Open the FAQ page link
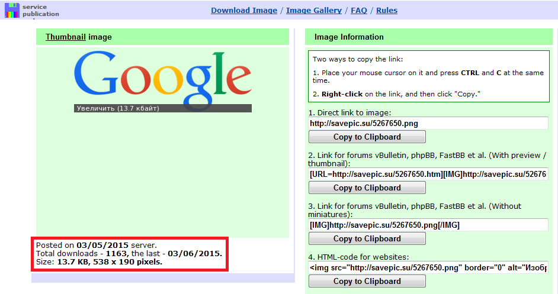This screenshot has width=558, height=294. [x=358, y=10]
